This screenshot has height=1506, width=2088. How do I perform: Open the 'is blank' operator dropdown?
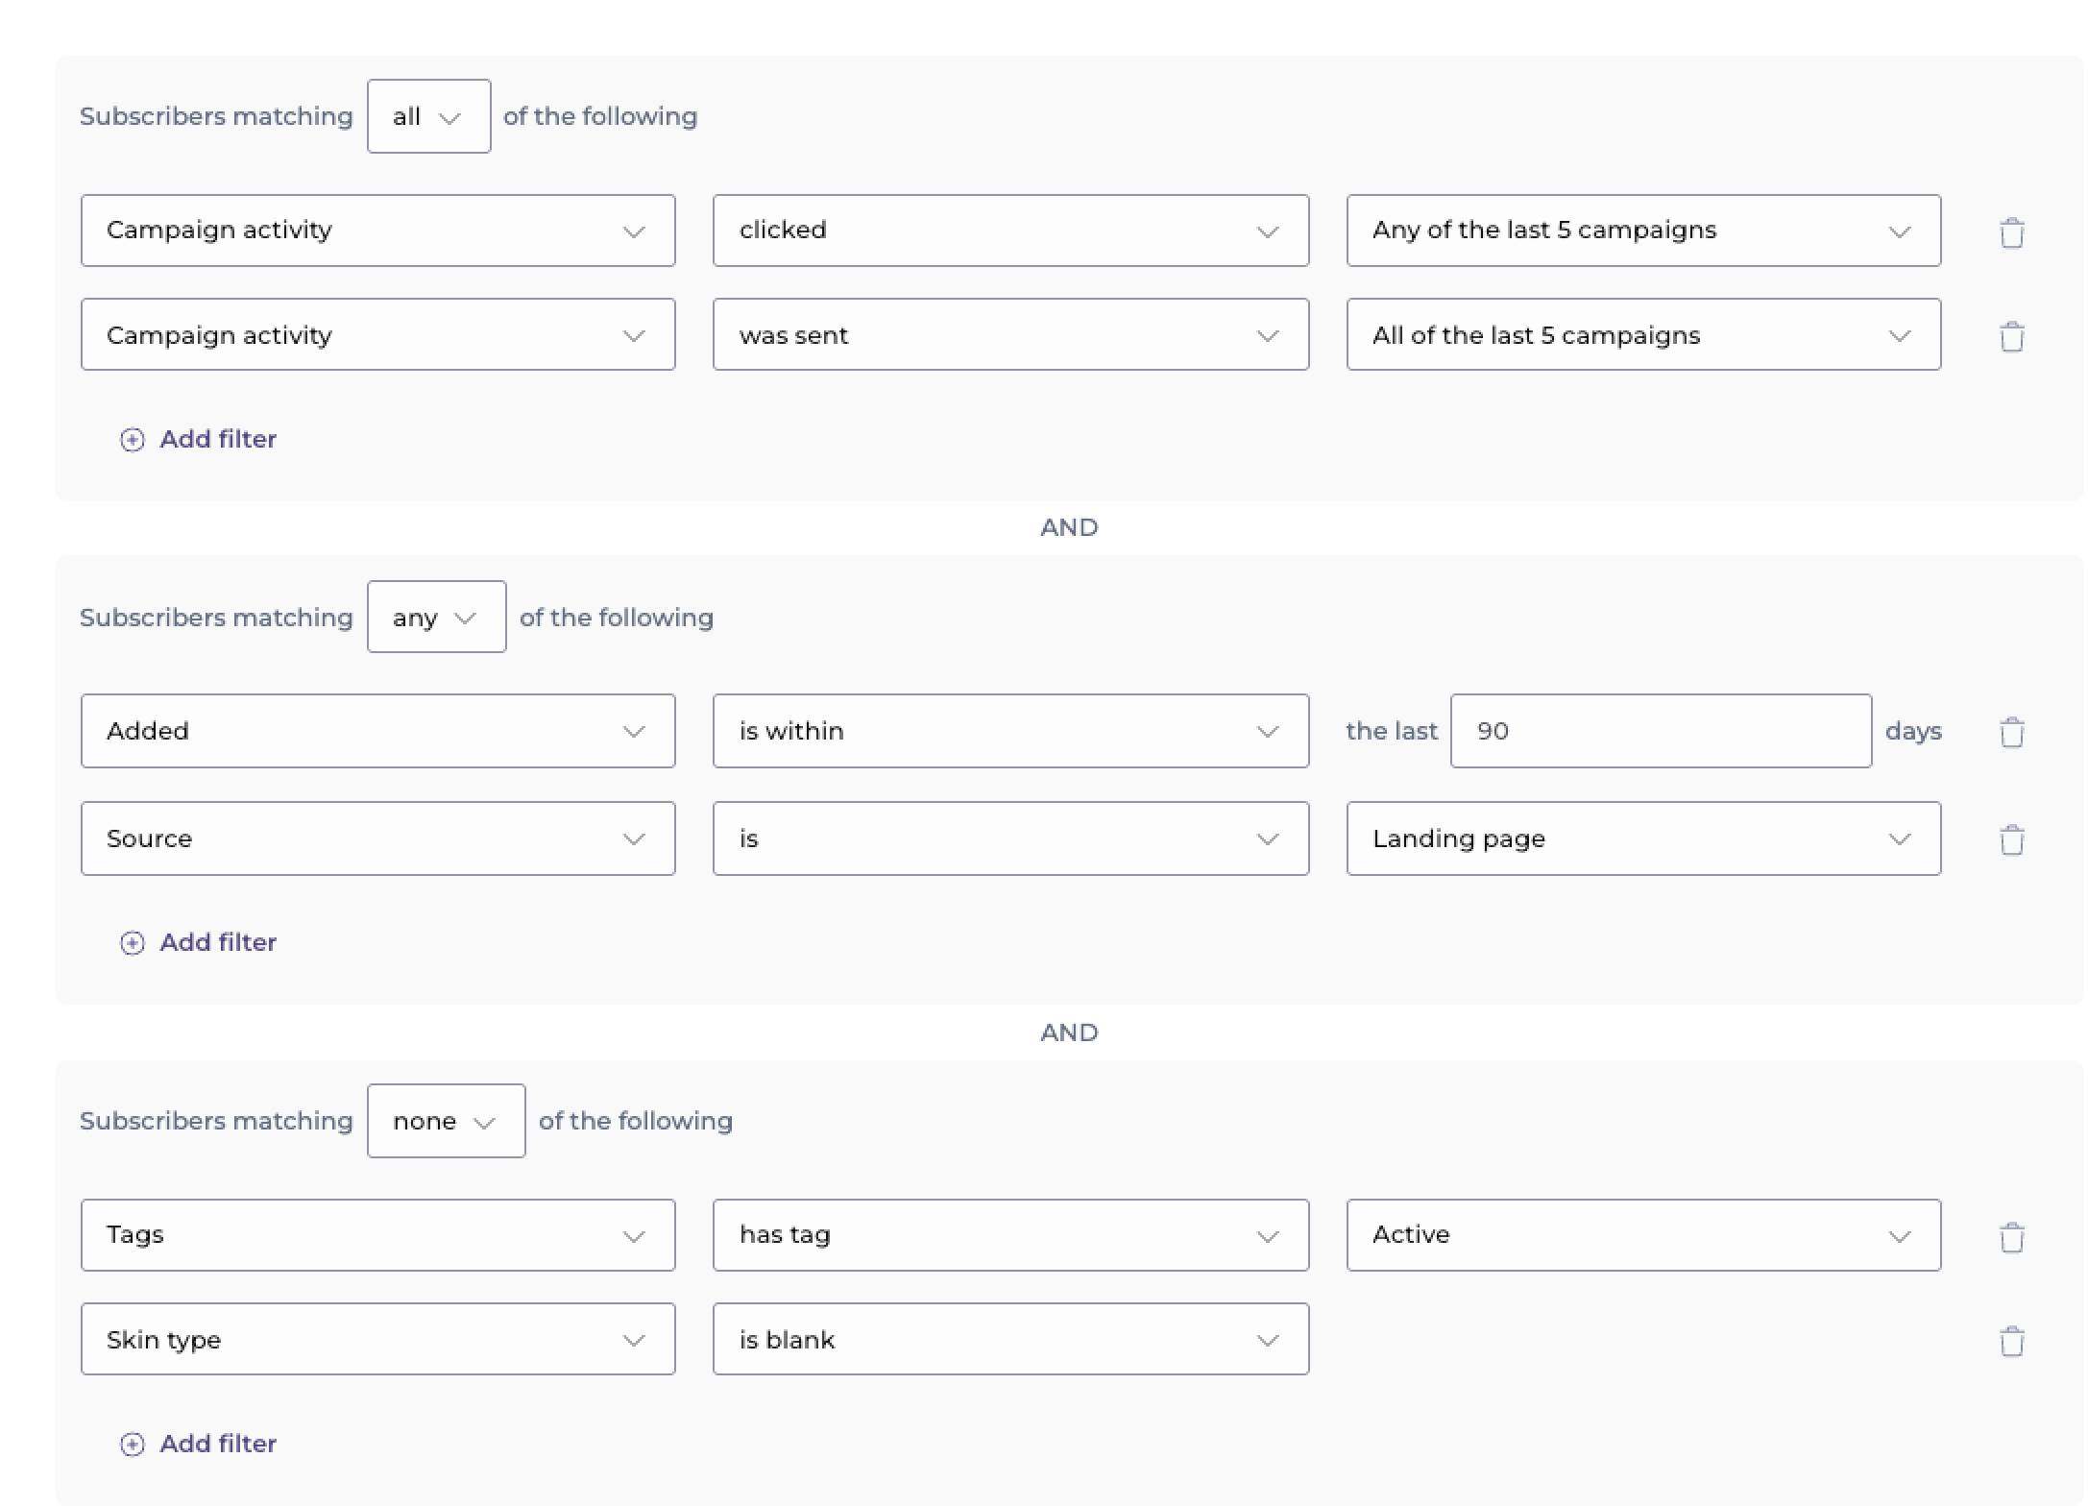(x=1010, y=1339)
